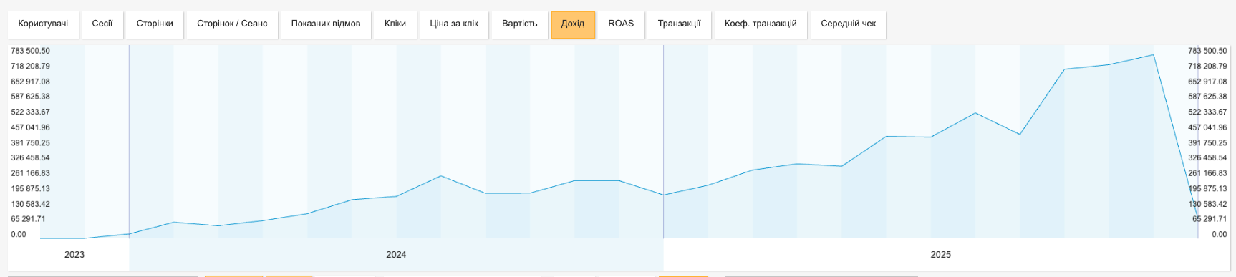Click the 783 500.50 left axis label
The width and height of the screenshot is (1236, 277).
click(x=30, y=51)
